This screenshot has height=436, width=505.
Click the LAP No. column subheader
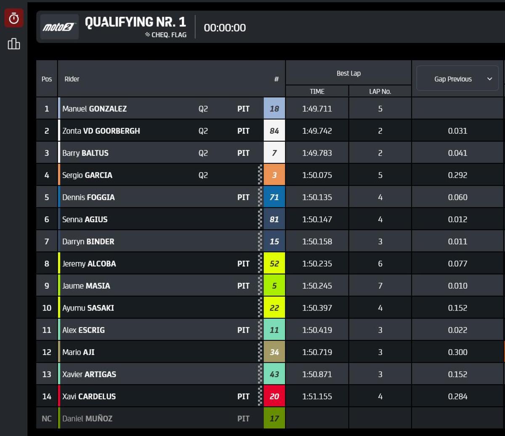pos(380,91)
